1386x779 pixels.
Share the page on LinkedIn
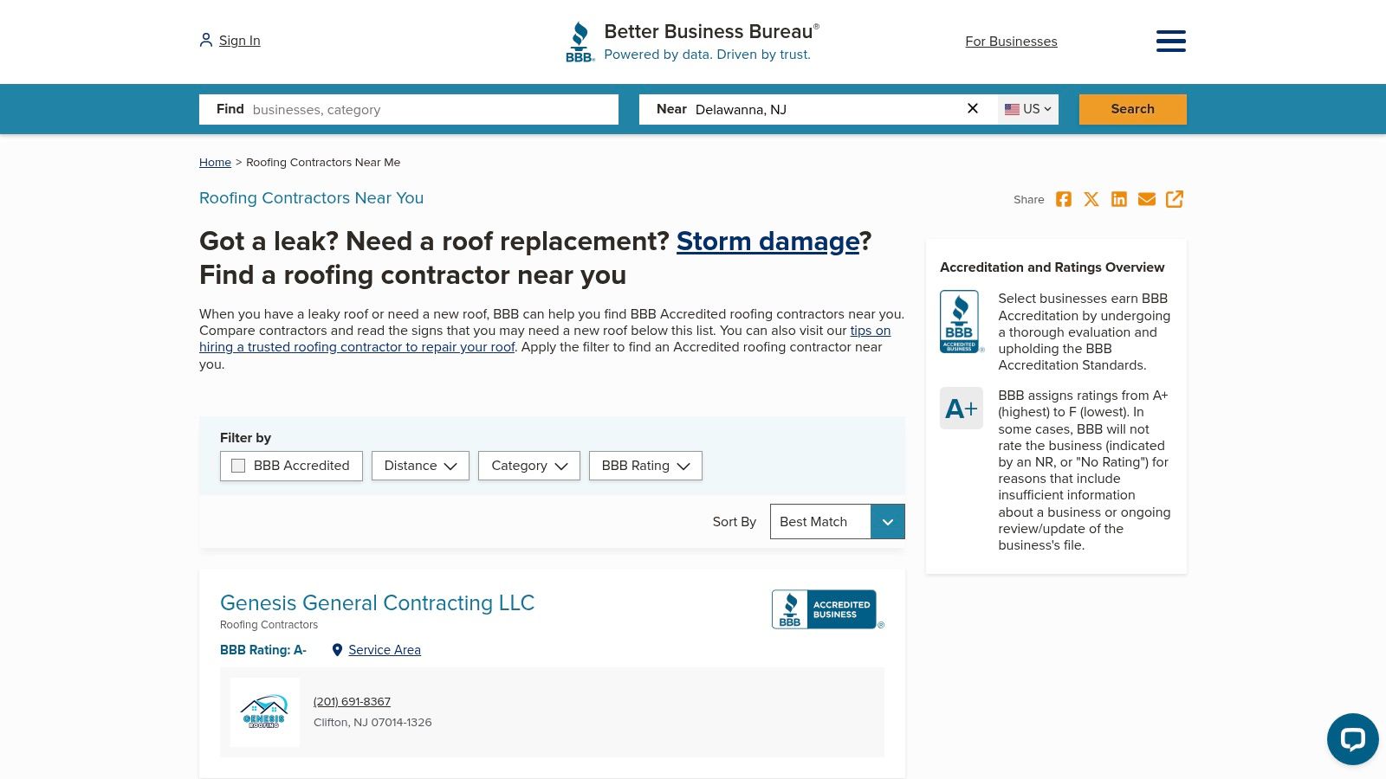[1119, 199]
